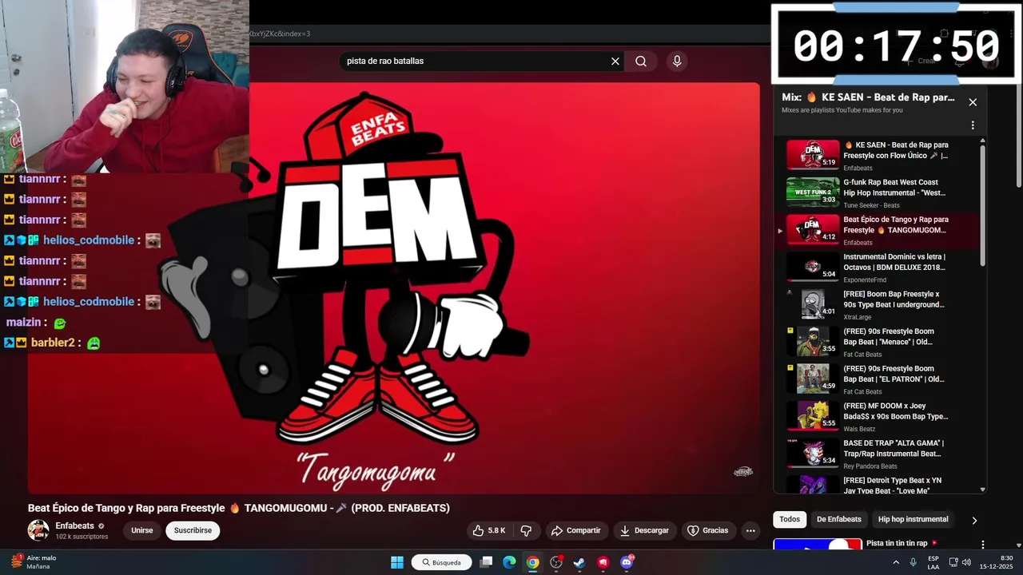Screen dimensions: 1023x575
Task: Open Windows Start menu
Action: tap(397, 562)
